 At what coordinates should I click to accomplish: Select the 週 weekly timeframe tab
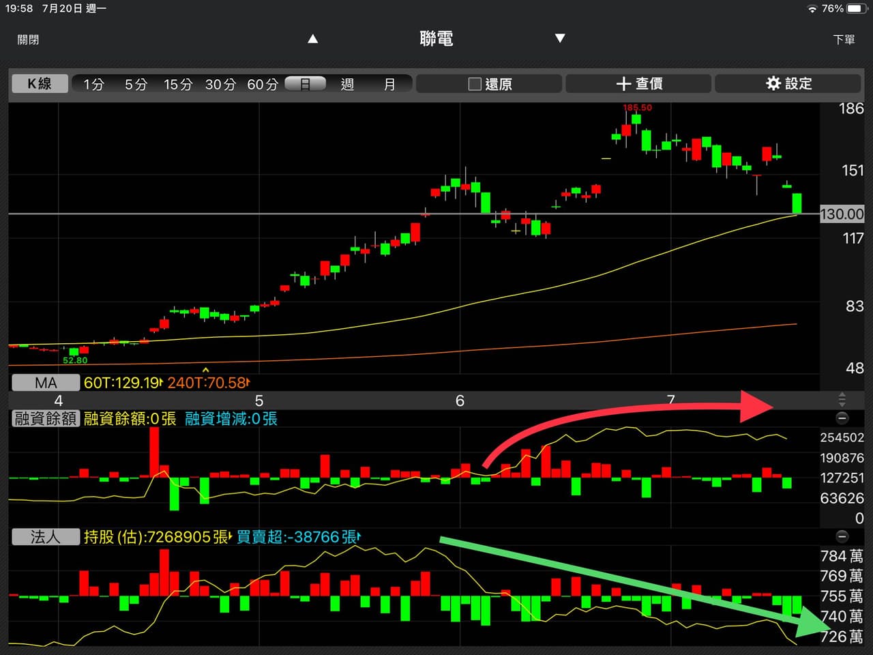[347, 85]
